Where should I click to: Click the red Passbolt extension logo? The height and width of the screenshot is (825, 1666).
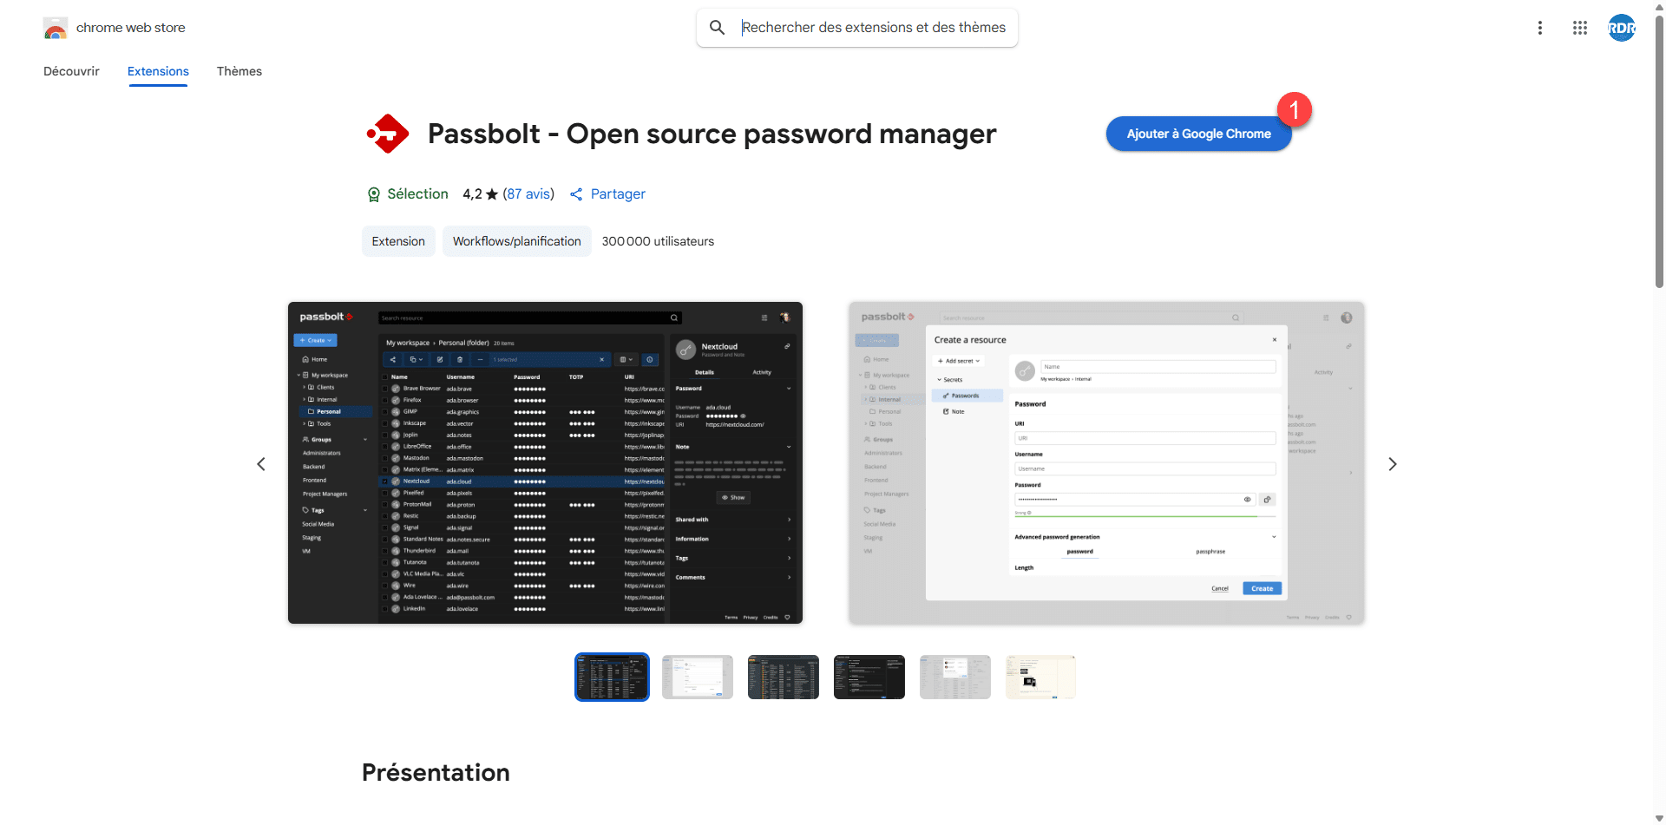click(x=388, y=134)
